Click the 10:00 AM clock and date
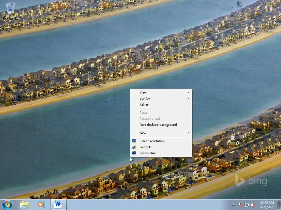 pos(267,205)
